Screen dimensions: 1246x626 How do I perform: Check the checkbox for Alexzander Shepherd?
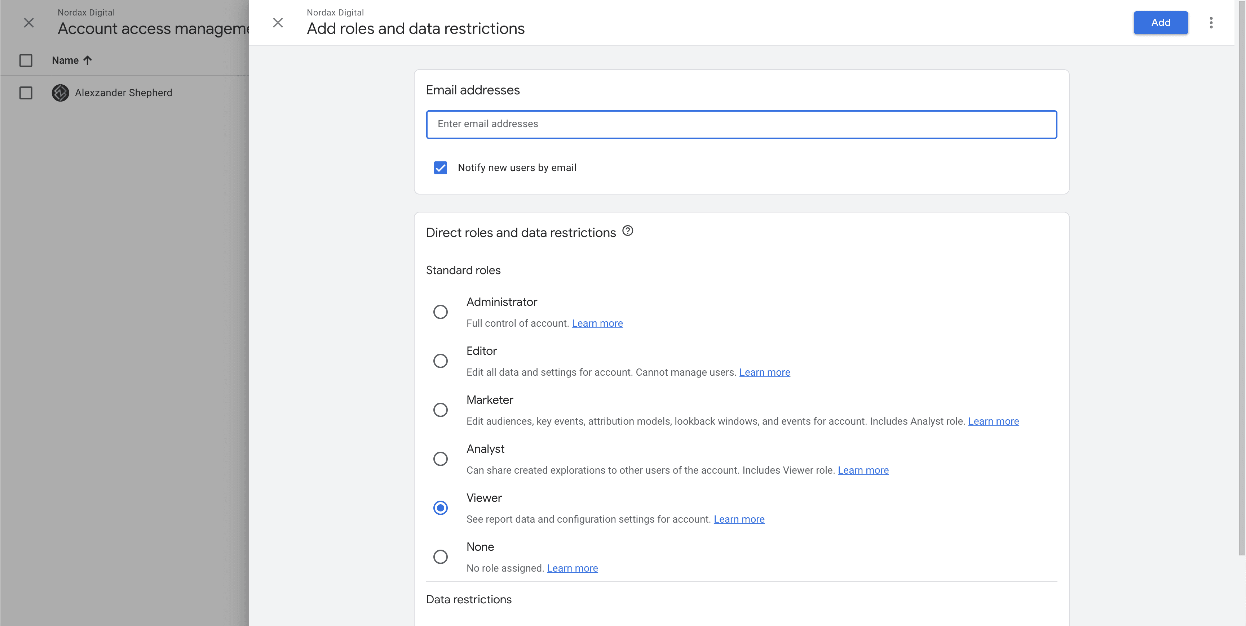click(26, 93)
